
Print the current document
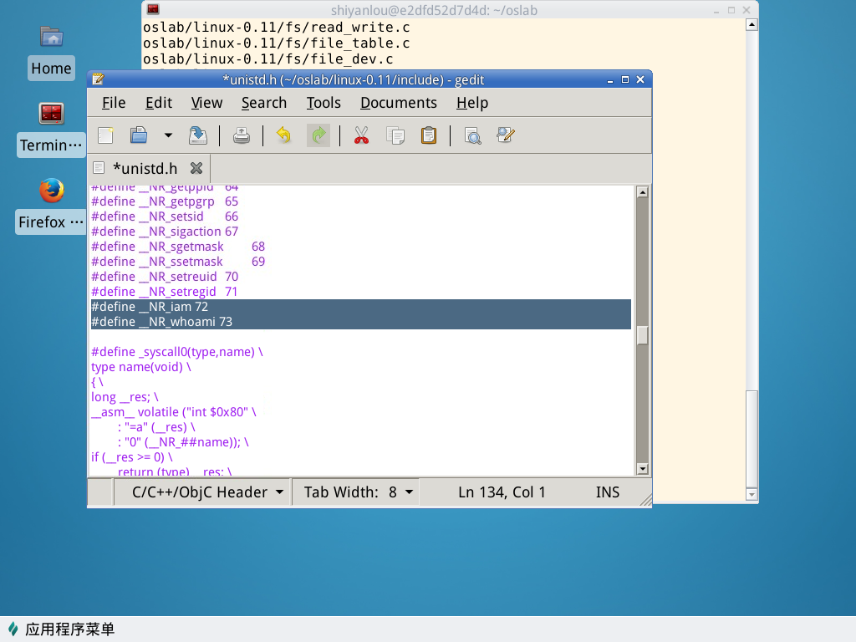242,135
